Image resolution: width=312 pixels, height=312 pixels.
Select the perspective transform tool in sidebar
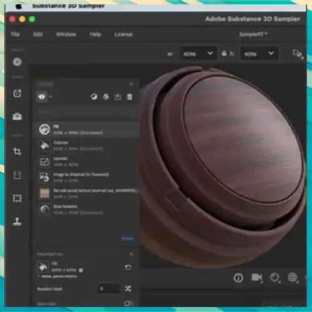coord(17,175)
